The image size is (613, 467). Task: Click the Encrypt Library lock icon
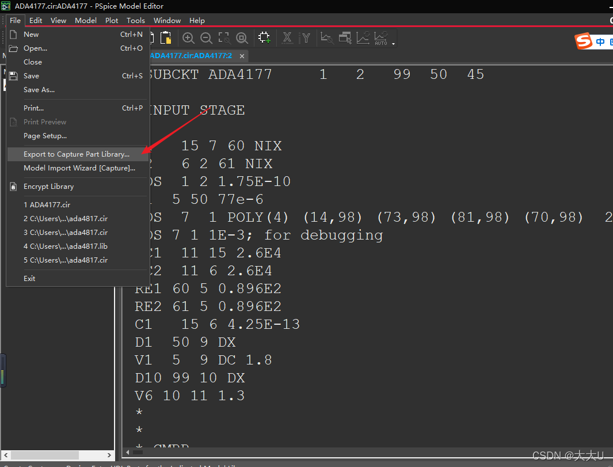tap(13, 187)
